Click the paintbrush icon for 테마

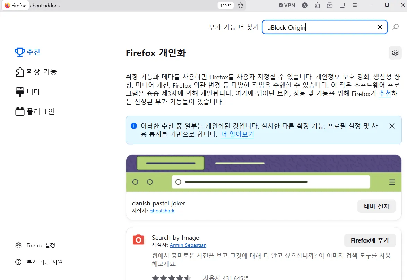(20, 92)
